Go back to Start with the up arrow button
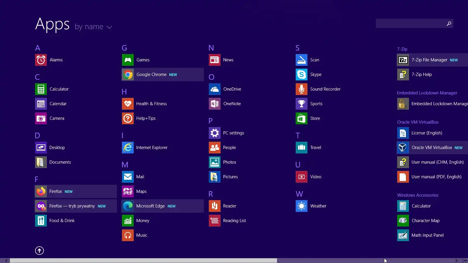 39,250
